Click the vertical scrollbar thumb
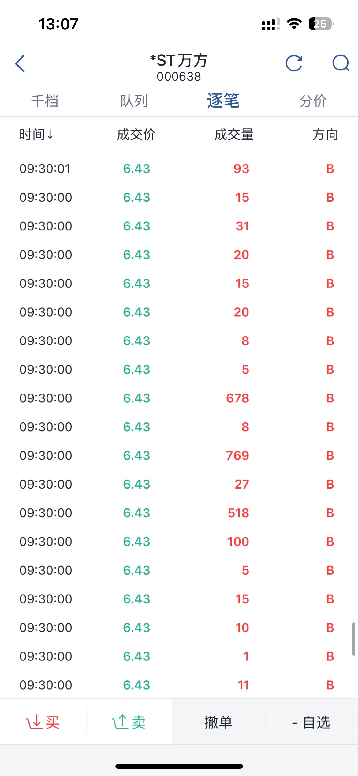Viewport: 358px width, 776px height. (x=354, y=639)
